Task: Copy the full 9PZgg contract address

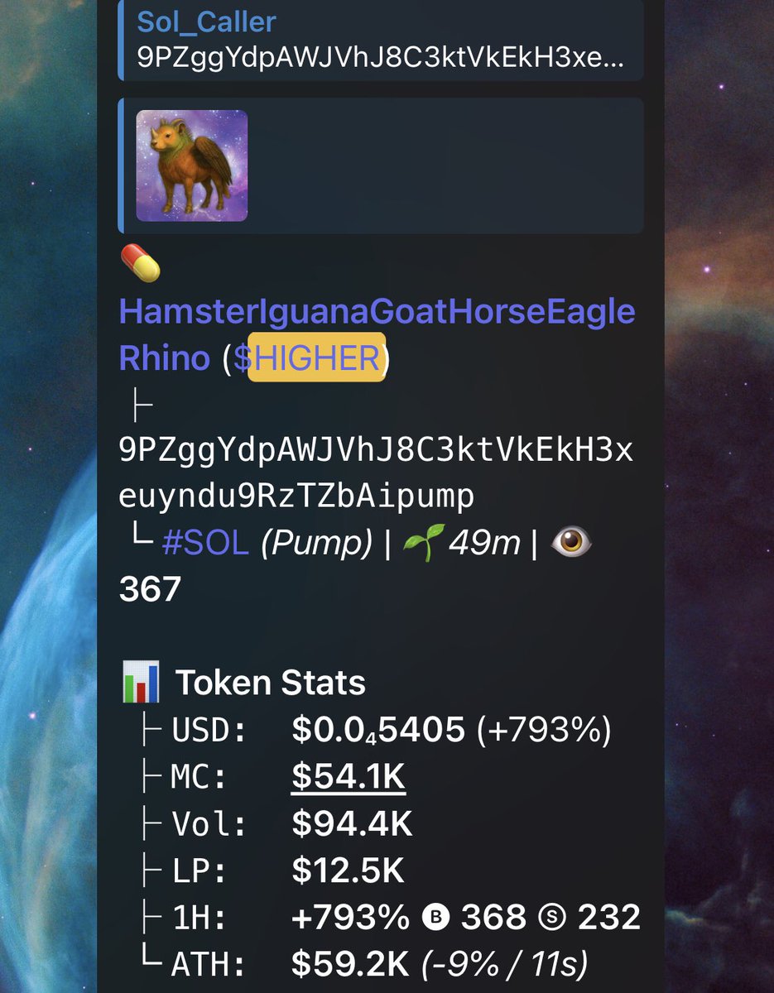Action: point(377,473)
